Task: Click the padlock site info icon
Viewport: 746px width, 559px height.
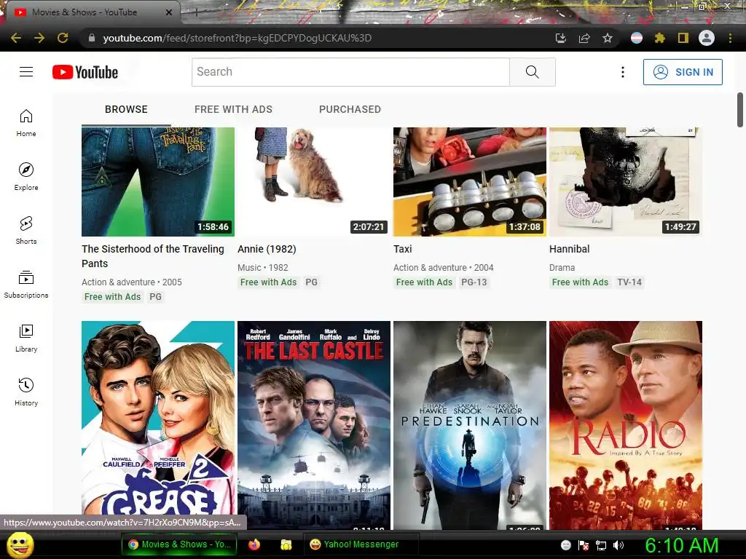Action: click(92, 38)
